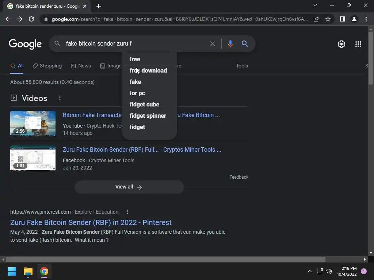The width and height of the screenshot is (374, 280).
Task: Open Chrome side panel
Action: pos(343,19)
